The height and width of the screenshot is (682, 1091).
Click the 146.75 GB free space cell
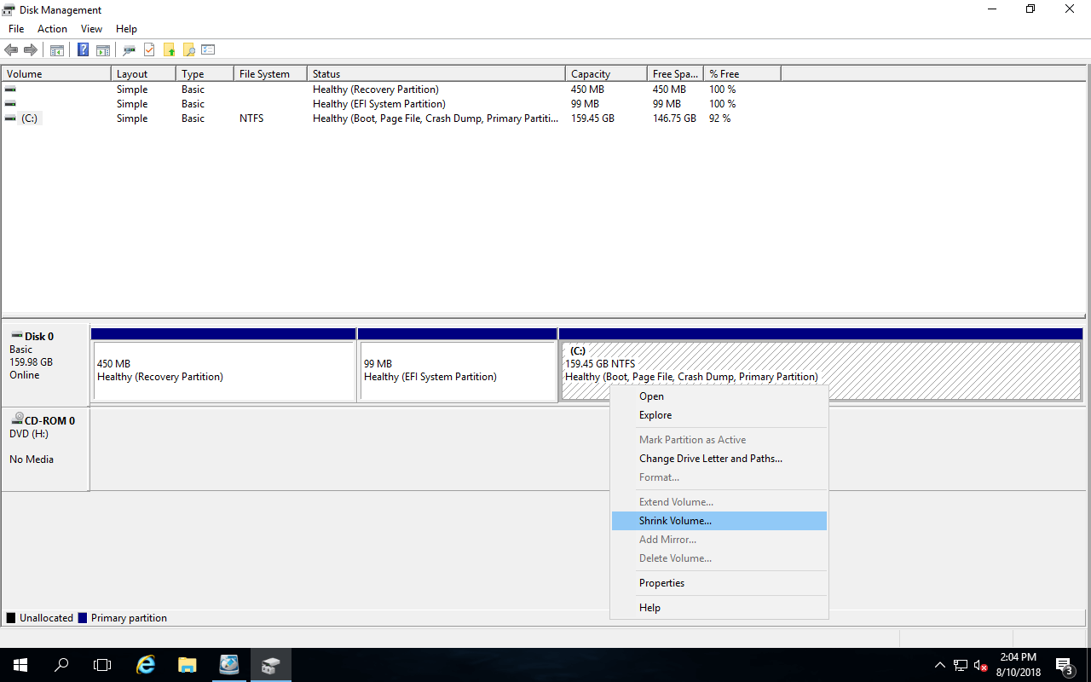(x=674, y=118)
